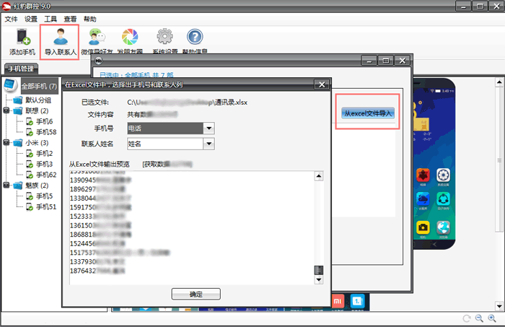The width and height of the screenshot is (505, 327).
Task: Select device 手机51 in tree
Action: [x=46, y=206]
